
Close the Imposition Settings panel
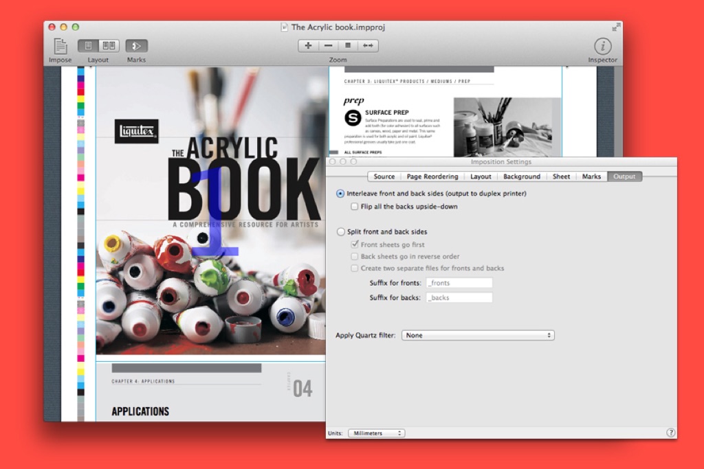(333, 161)
